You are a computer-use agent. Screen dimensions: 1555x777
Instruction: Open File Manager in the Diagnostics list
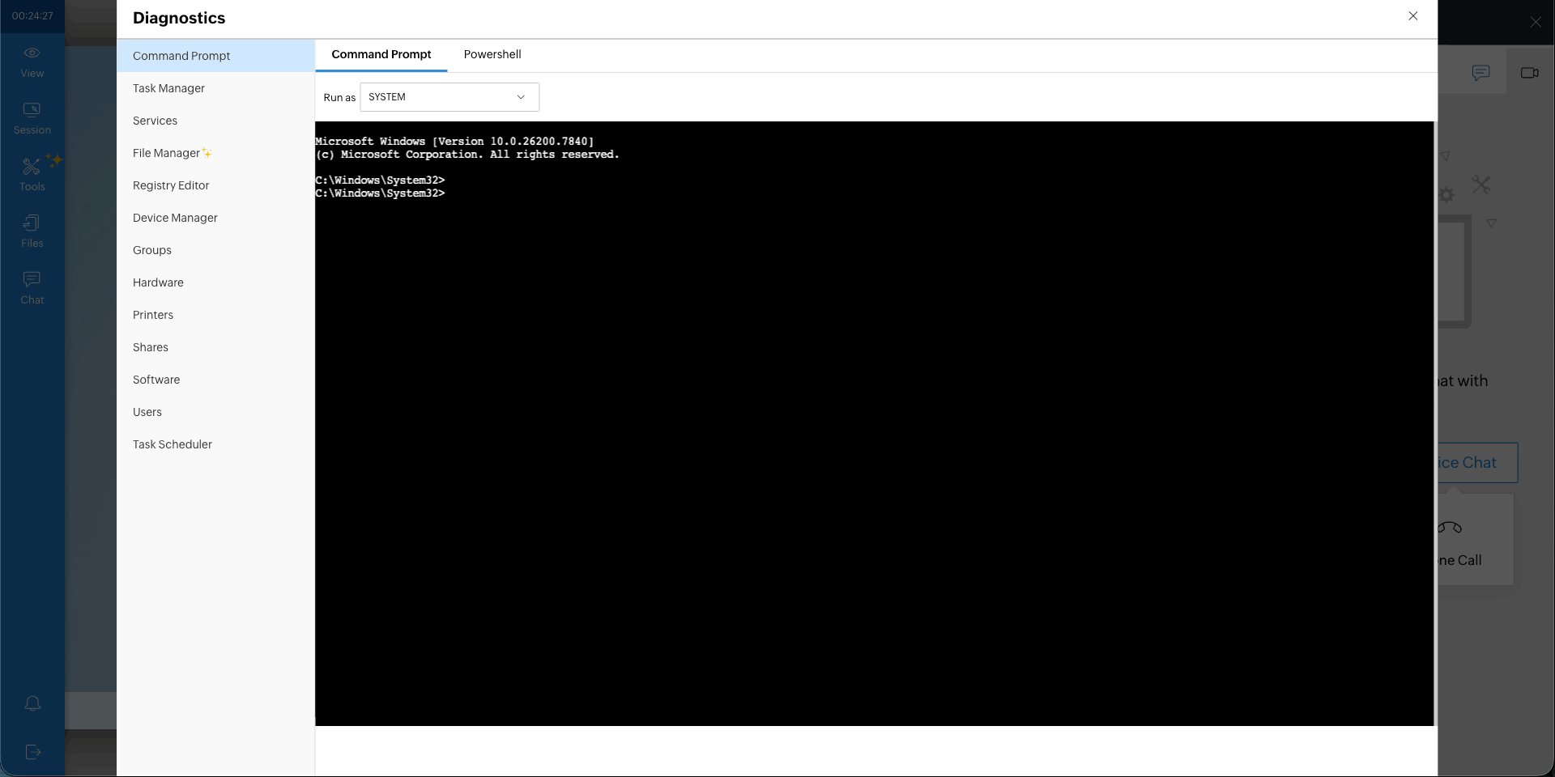point(215,153)
